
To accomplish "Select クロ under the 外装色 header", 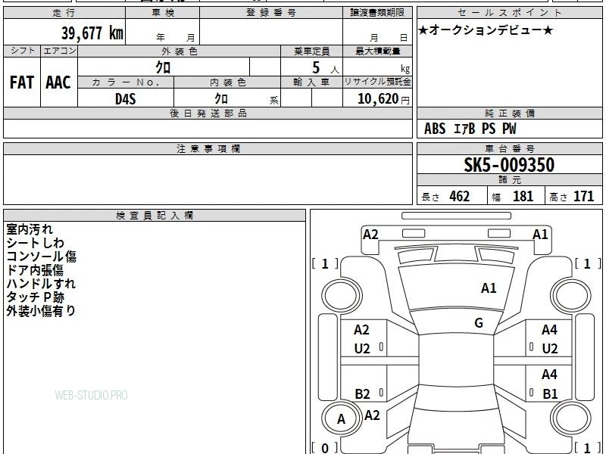I will [163, 67].
